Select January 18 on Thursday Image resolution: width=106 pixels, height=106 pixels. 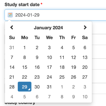[x=62, y=67]
